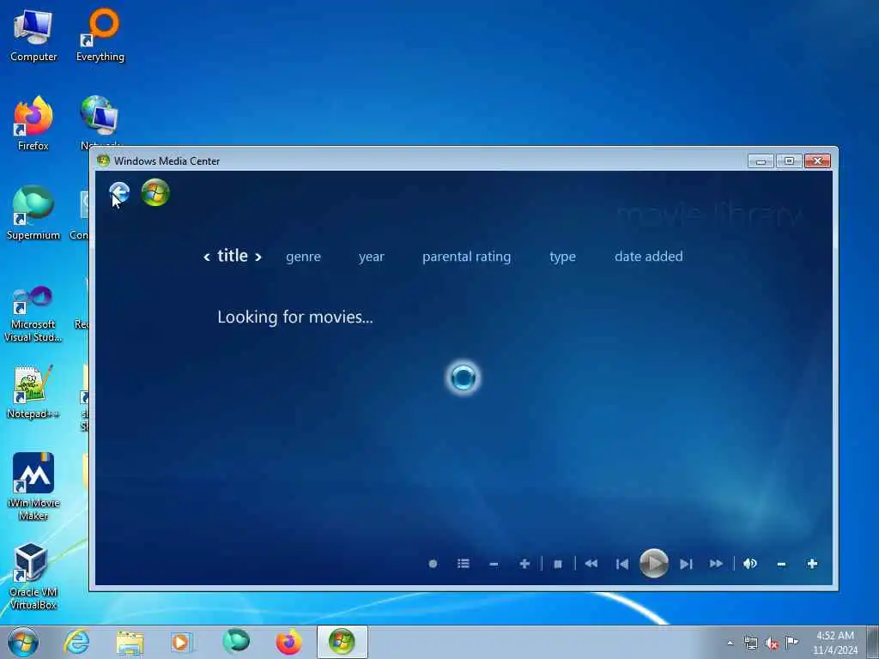Open Windows Explorer from the taskbar

(x=130, y=642)
